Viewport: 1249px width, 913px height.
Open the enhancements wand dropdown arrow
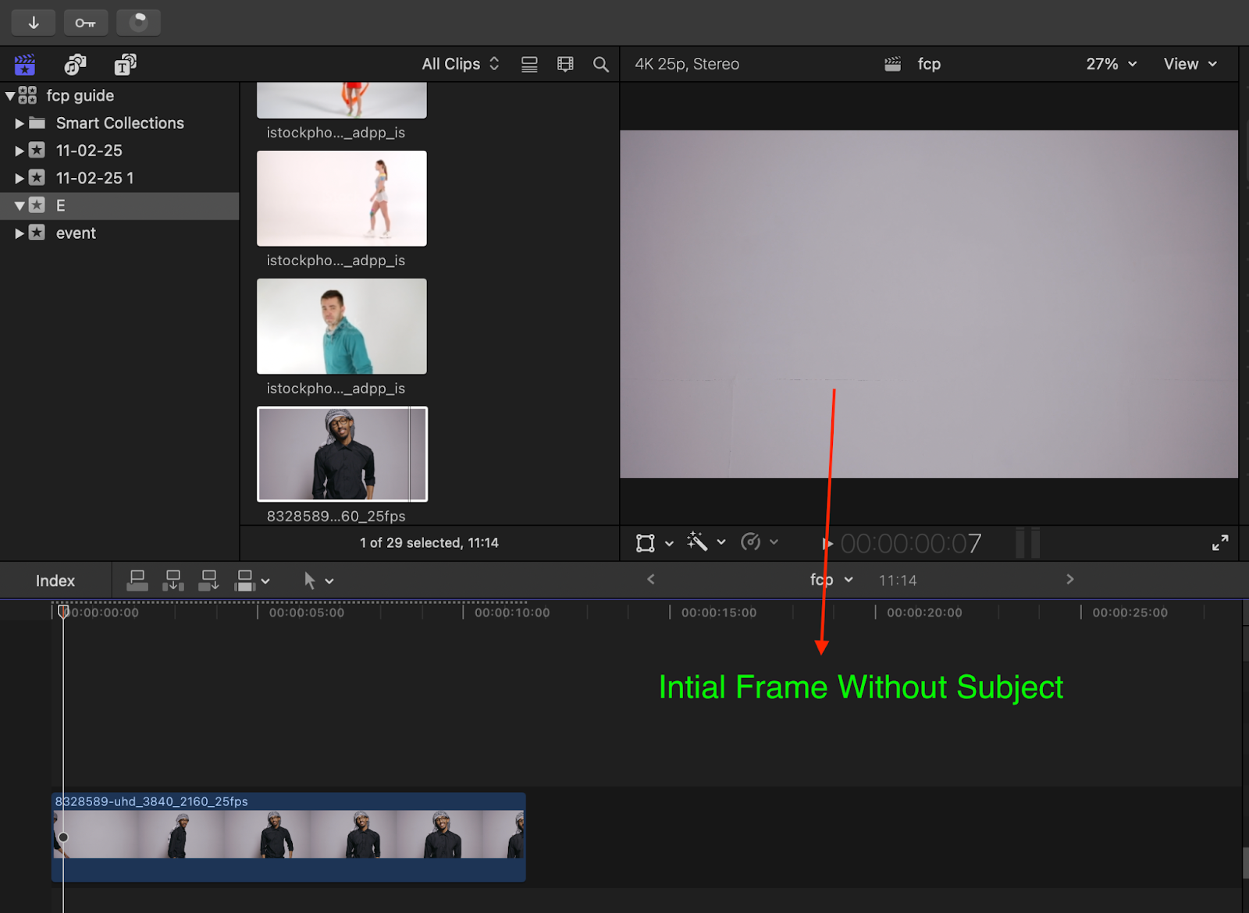[x=721, y=542]
